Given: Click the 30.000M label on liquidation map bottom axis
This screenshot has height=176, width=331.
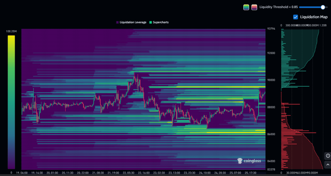Looking at the screenshot, I should (x=292, y=173).
